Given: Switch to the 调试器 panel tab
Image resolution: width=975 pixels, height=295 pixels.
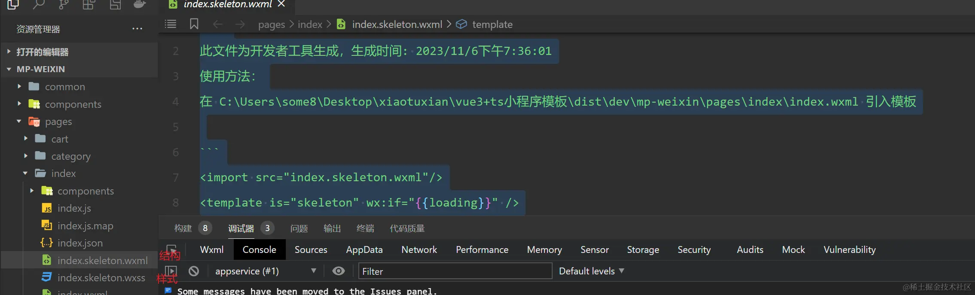Looking at the screenshot, I should pos(241,228).
